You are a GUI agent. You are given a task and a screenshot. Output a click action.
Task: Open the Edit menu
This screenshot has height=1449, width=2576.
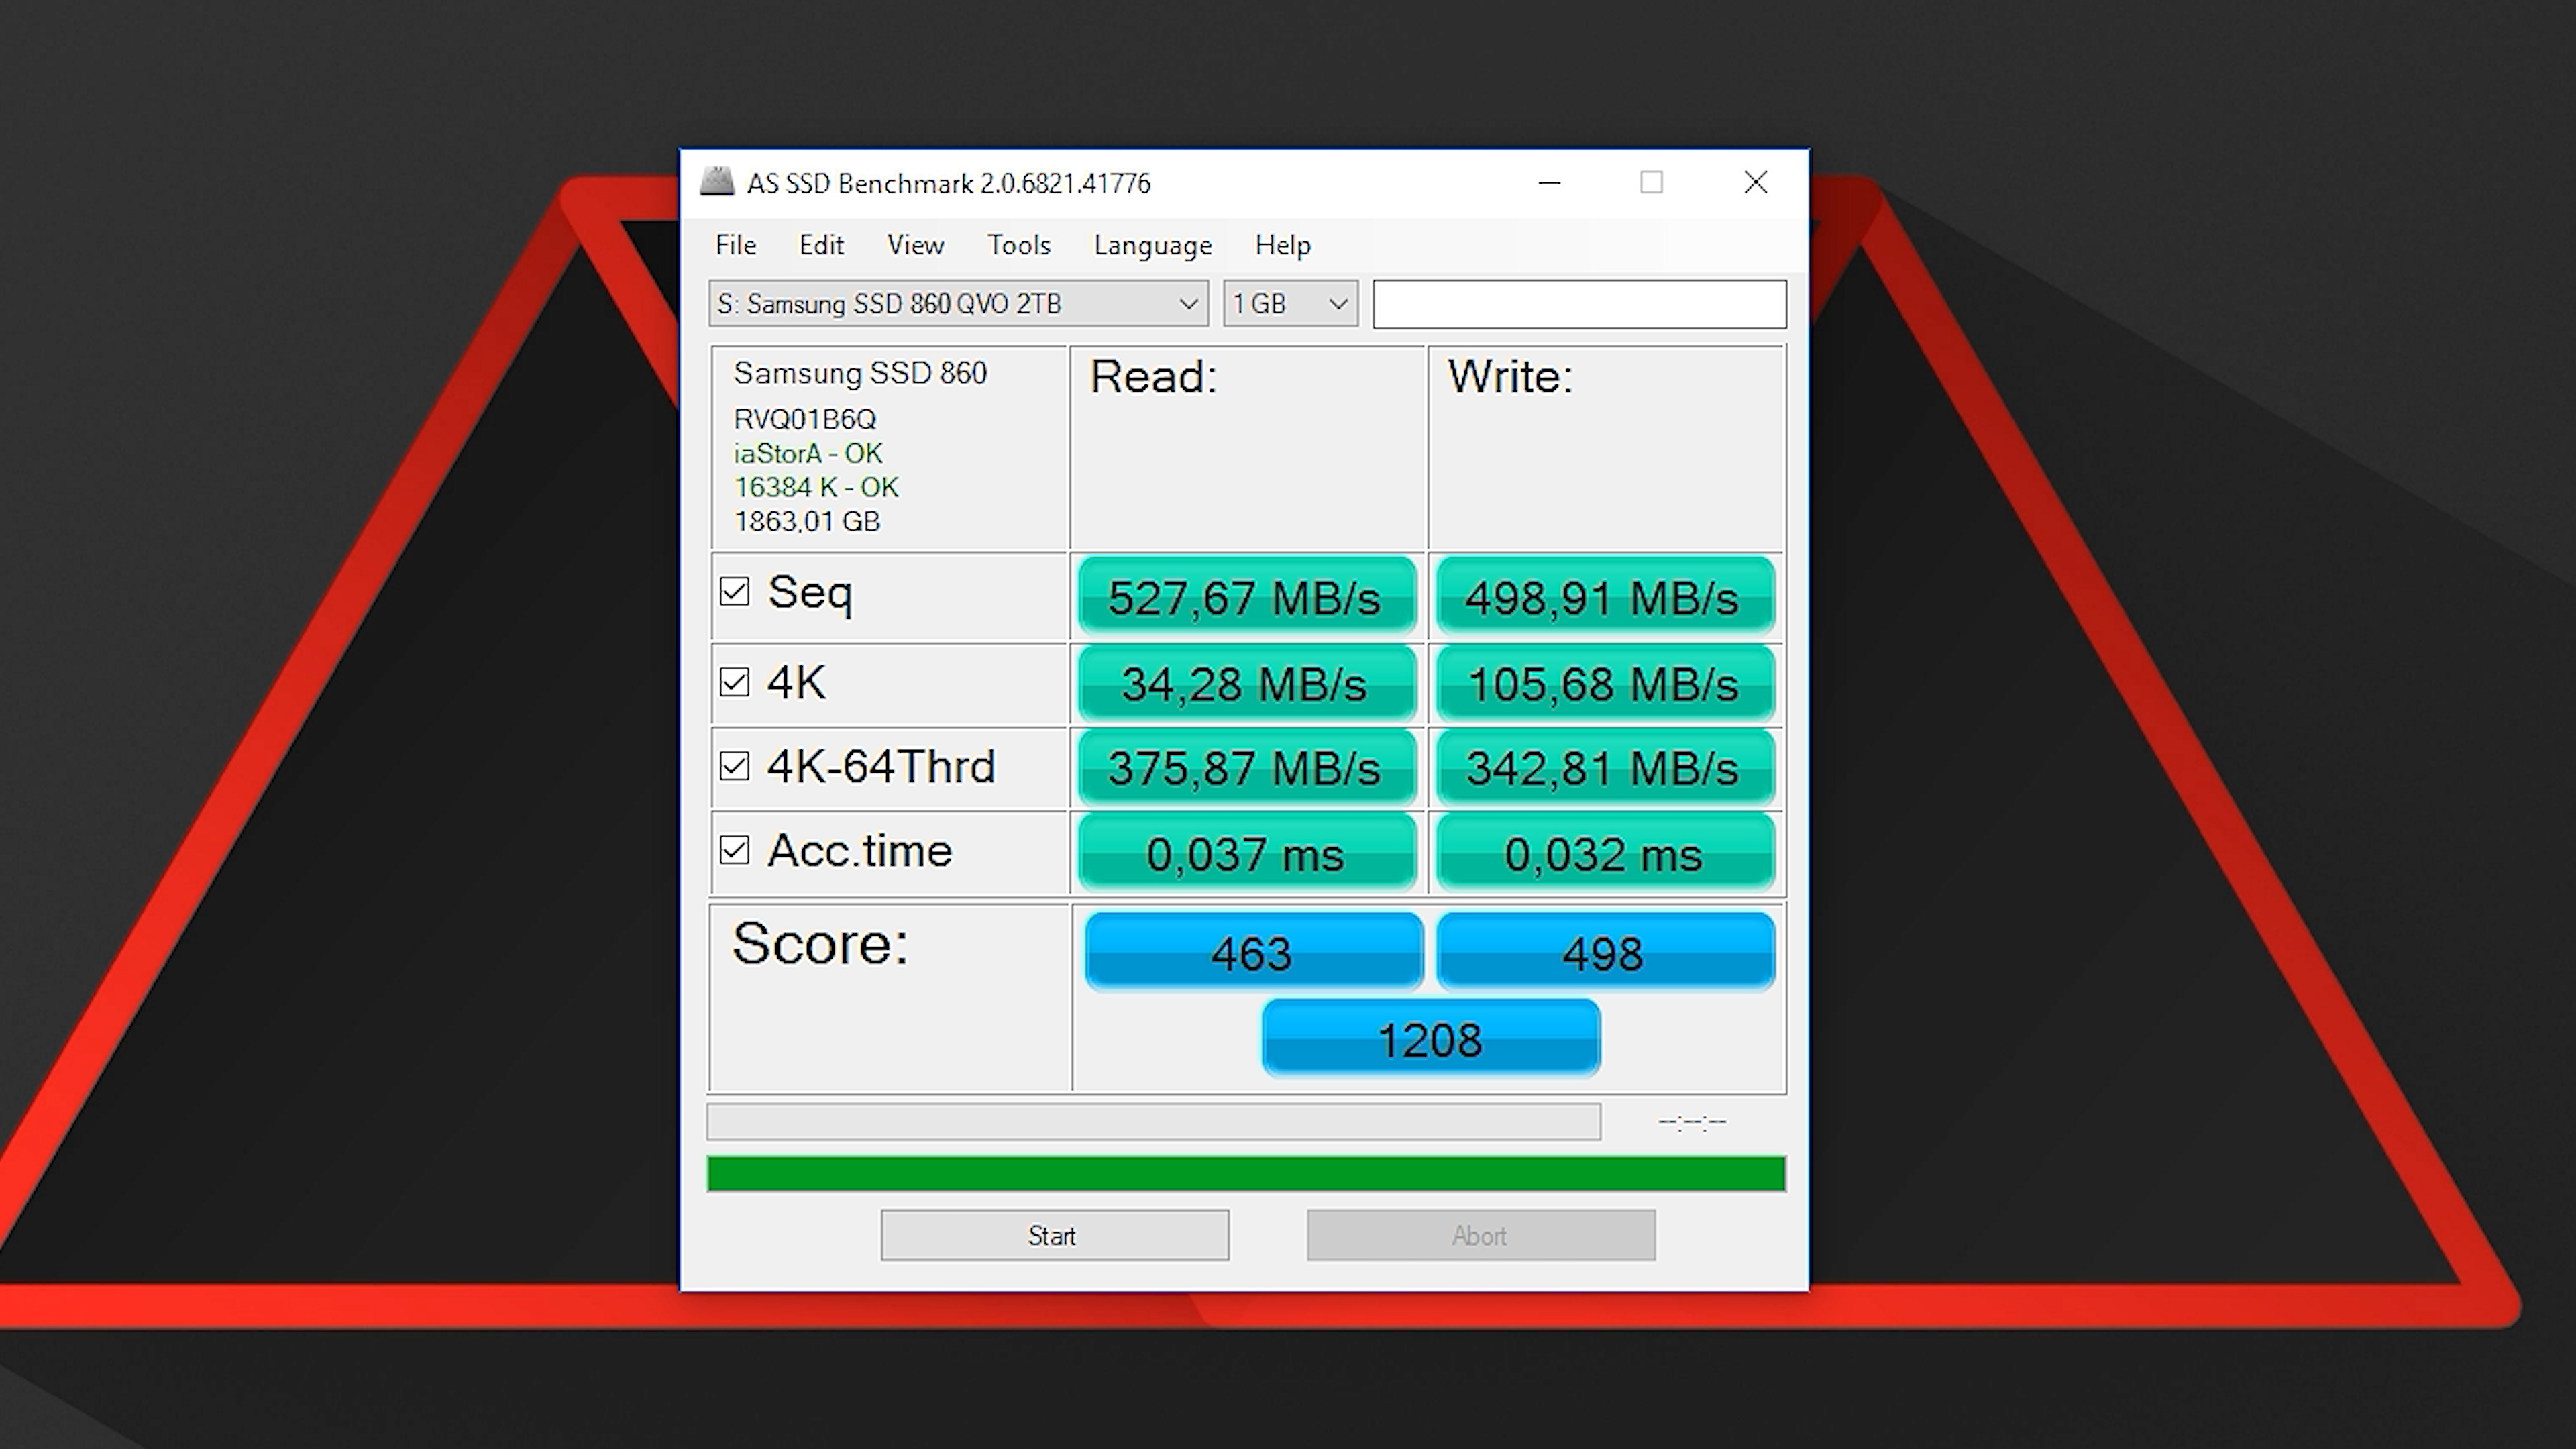821,244
